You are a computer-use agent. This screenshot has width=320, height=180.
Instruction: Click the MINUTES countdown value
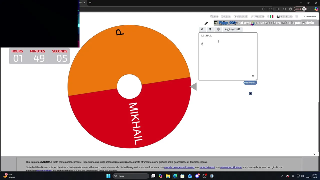click(x=39, y=58)
